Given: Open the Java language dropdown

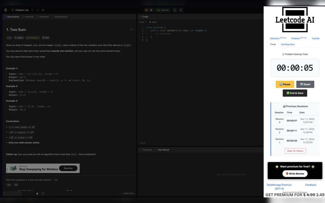Looking at the screenshot, I should 143,22.
